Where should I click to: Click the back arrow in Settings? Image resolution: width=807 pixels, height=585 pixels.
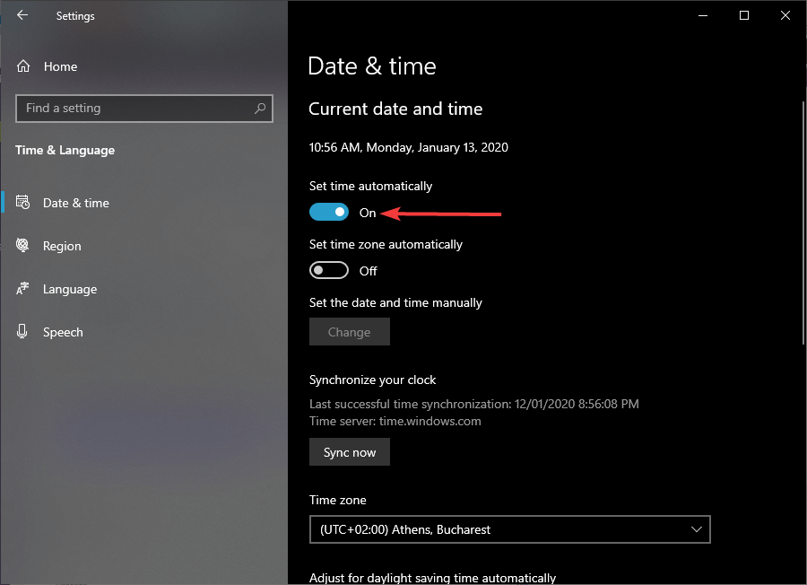pos(22,15)
